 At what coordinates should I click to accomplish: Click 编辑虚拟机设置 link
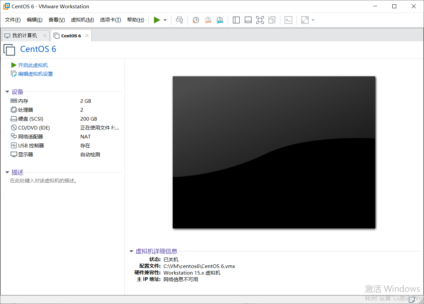(x=35, y=74)
